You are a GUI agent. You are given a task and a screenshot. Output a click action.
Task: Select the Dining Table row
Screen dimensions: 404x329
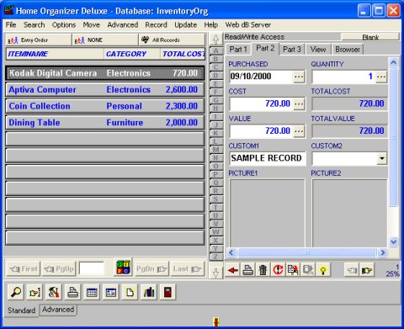pyautogui.click(x=105, y=123)
